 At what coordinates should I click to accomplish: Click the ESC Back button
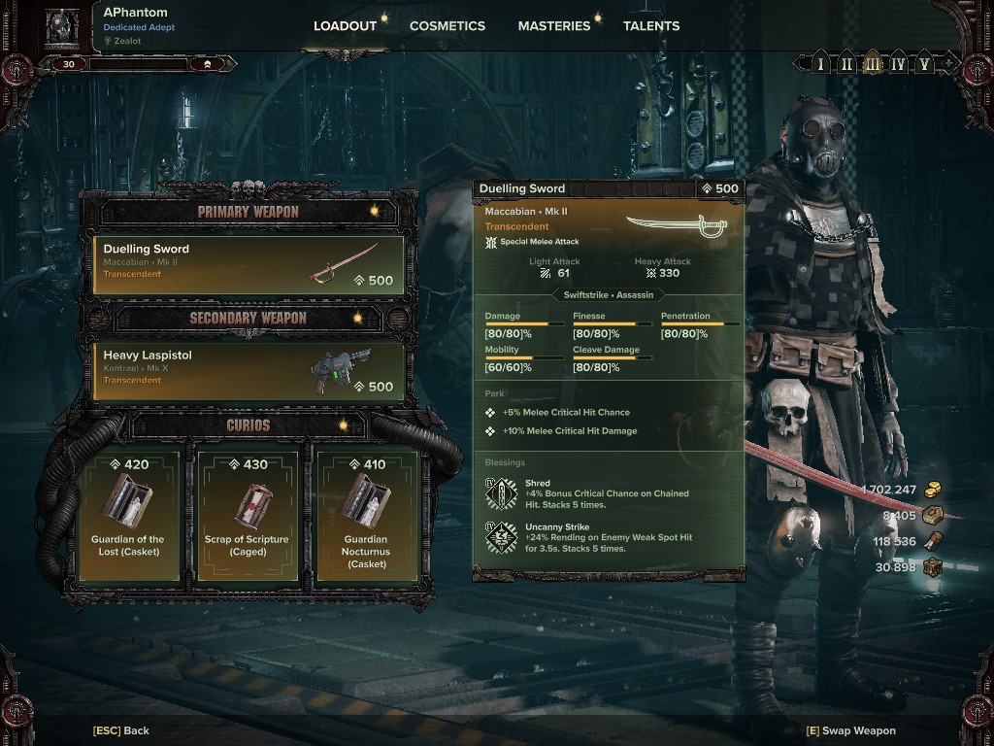[x=121, y=730]
